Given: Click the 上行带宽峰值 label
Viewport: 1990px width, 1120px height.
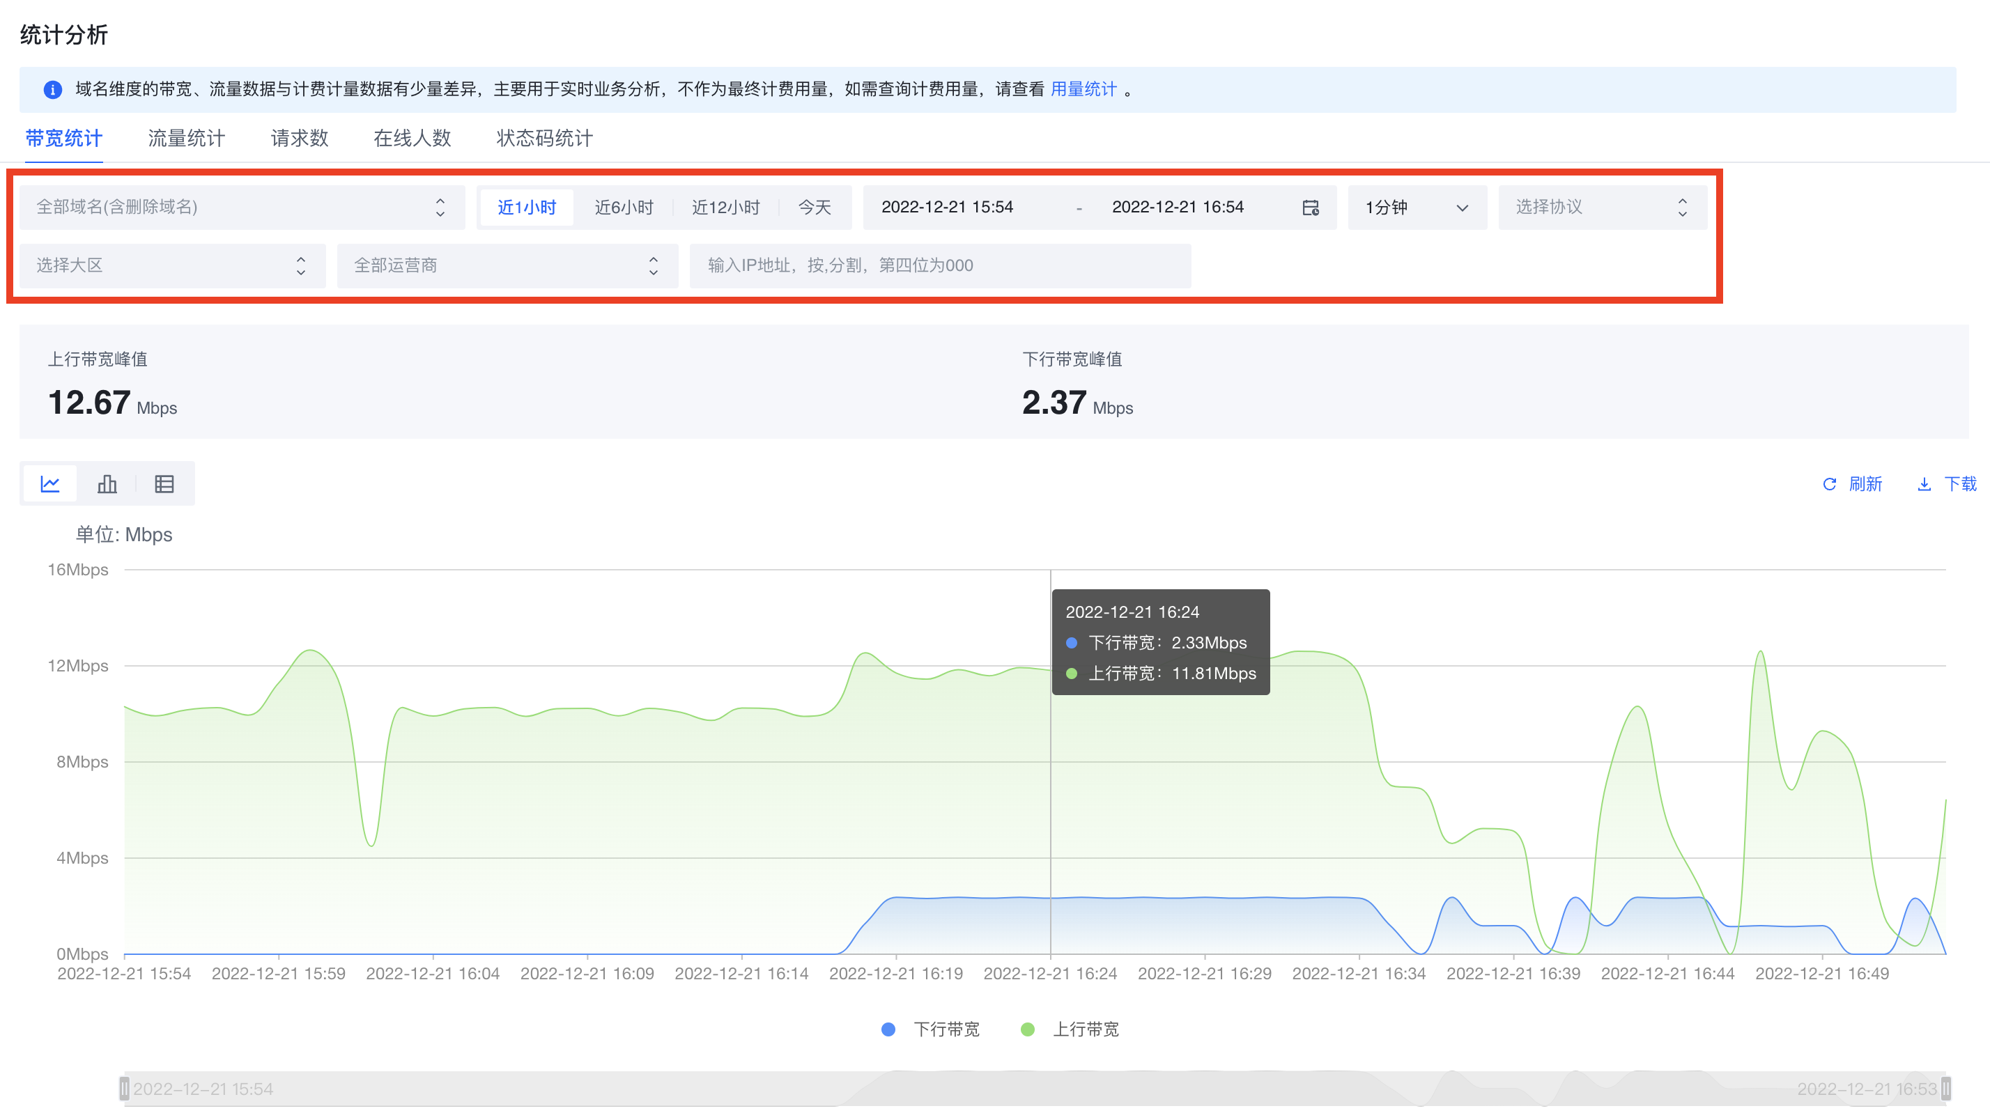Looking at the screenshot, I should click(98, 360).
